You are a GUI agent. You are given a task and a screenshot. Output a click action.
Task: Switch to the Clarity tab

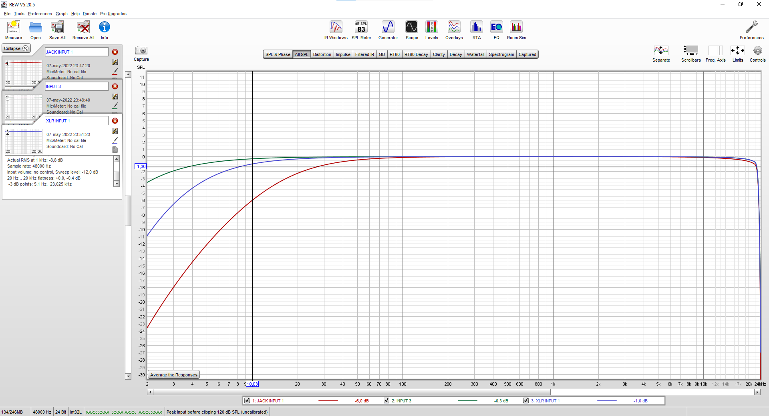[x=439, y=54]
